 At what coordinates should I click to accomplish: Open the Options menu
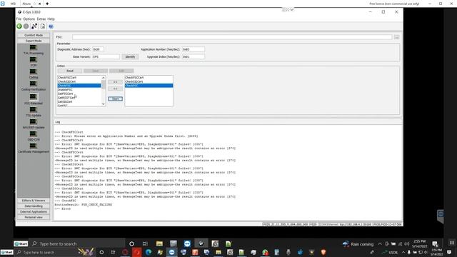pos(29,19)
